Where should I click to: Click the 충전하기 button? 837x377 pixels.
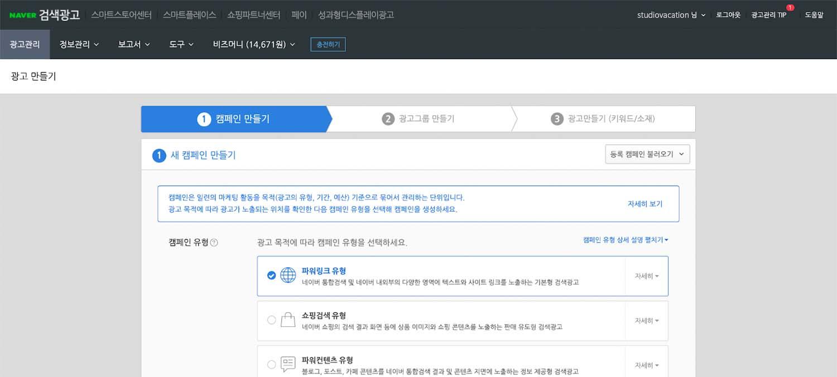tap(328, 45)
